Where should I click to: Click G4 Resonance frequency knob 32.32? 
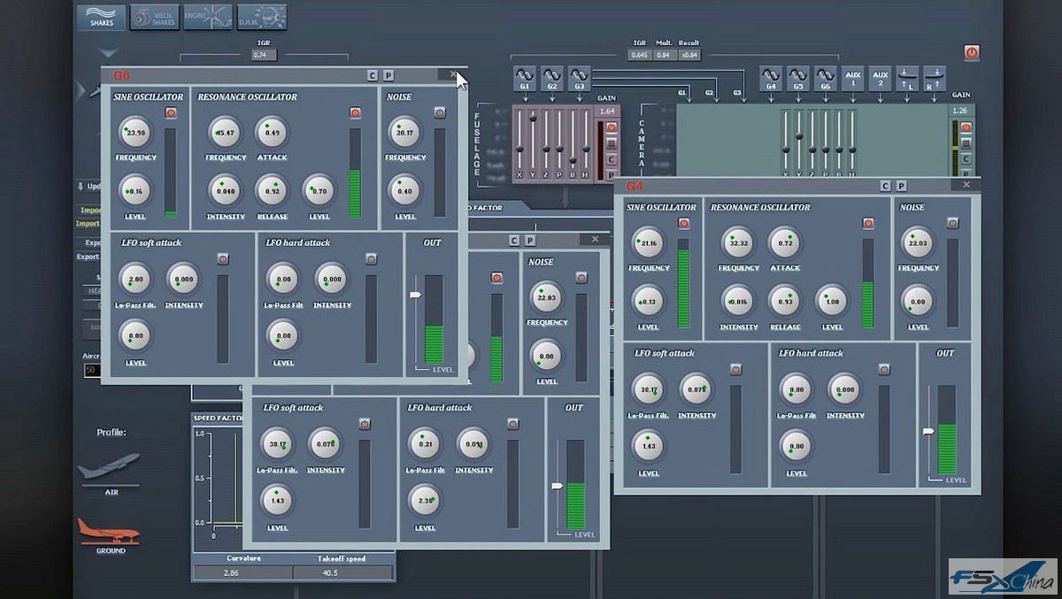click(737, 243)
